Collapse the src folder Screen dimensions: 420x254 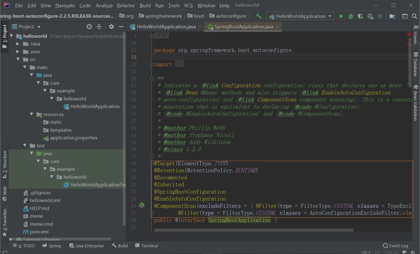pos(18,59)
